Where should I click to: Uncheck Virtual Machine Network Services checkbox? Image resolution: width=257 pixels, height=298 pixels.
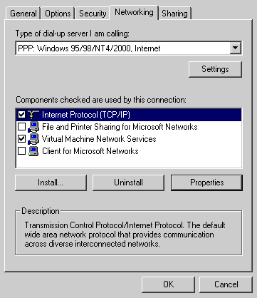(x=21, y=139)
